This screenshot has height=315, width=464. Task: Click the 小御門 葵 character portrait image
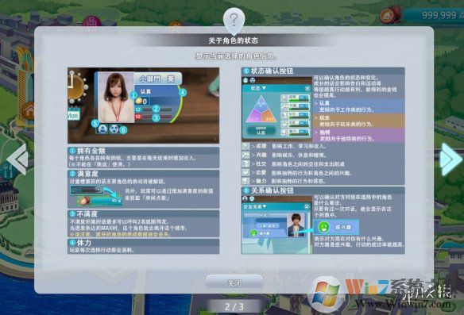116,98
